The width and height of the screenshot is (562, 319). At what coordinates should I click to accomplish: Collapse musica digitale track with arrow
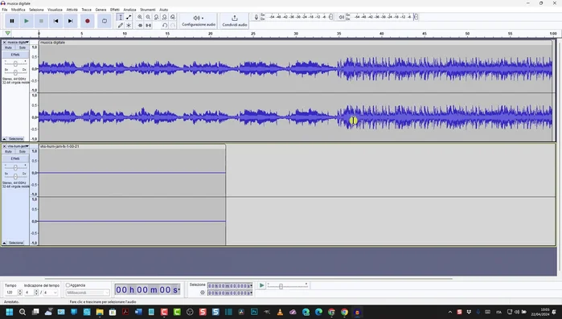pos(4,138)
